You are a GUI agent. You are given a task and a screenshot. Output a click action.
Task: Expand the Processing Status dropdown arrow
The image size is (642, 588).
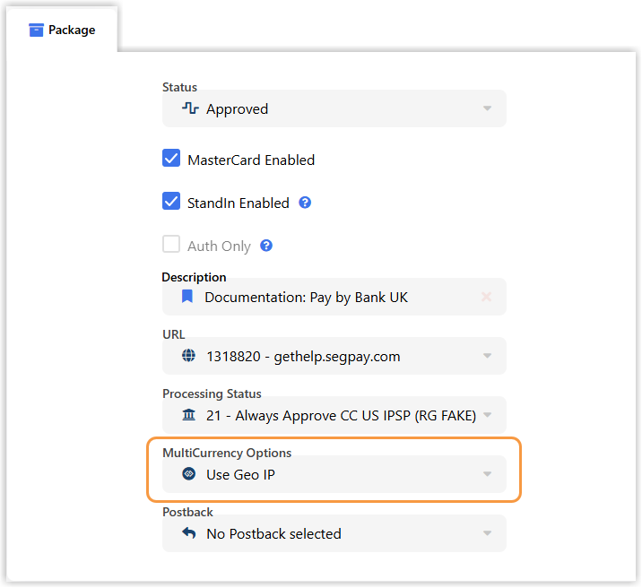pos(487,415)
